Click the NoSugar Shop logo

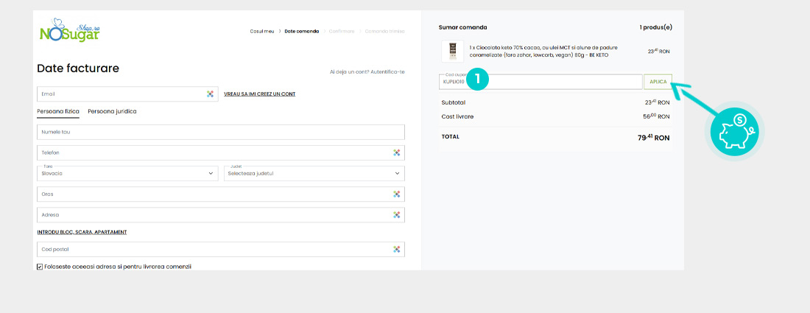(68, 31)
